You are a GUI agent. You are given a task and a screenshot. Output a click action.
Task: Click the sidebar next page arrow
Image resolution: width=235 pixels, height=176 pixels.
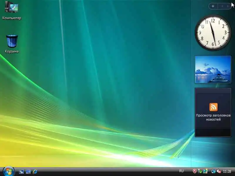[x=228, y=6]
